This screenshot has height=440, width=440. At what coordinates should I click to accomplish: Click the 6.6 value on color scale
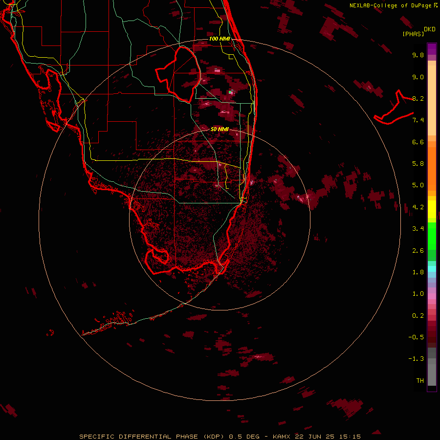(x=418, y=142)
